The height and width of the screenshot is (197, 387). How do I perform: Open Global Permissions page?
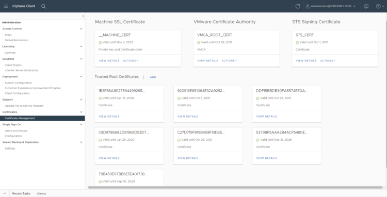tap(17, 40)
